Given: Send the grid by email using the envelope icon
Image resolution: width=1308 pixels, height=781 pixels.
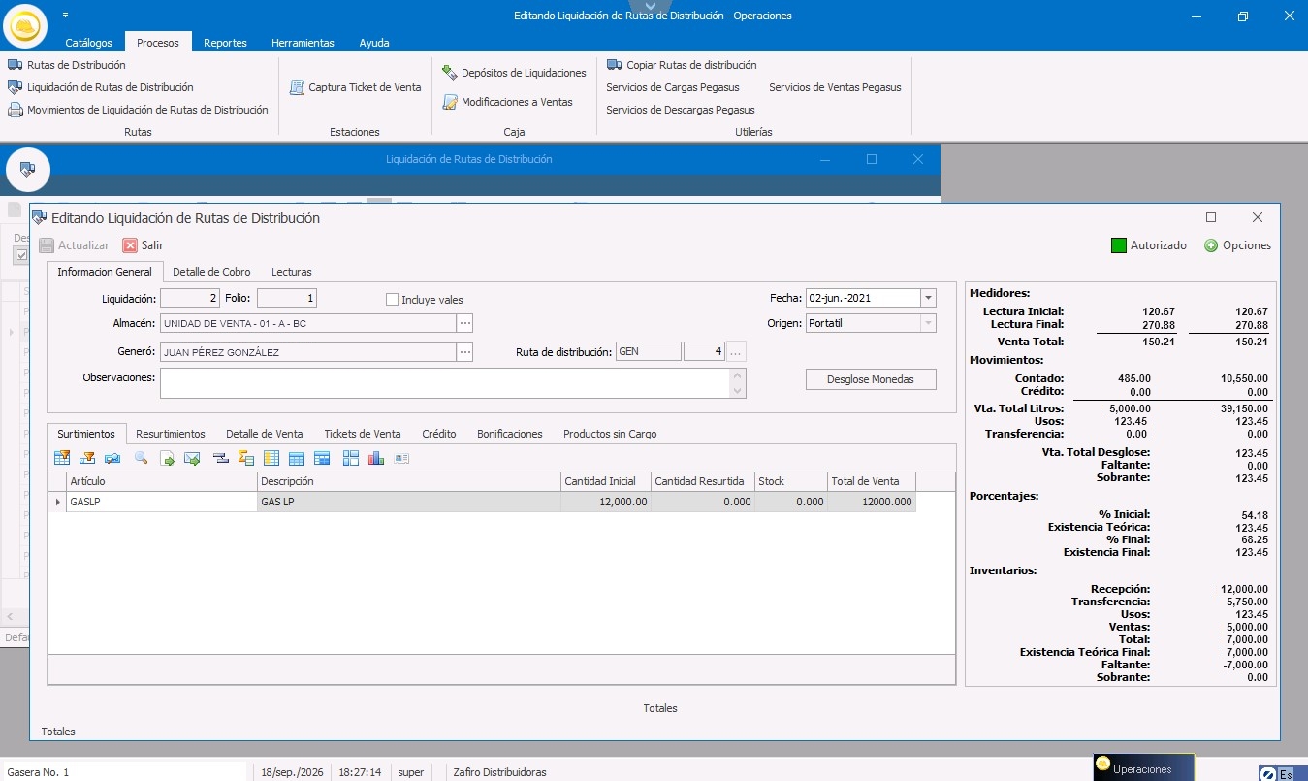Looking at the screenshot, I should [x=192, y=458].
